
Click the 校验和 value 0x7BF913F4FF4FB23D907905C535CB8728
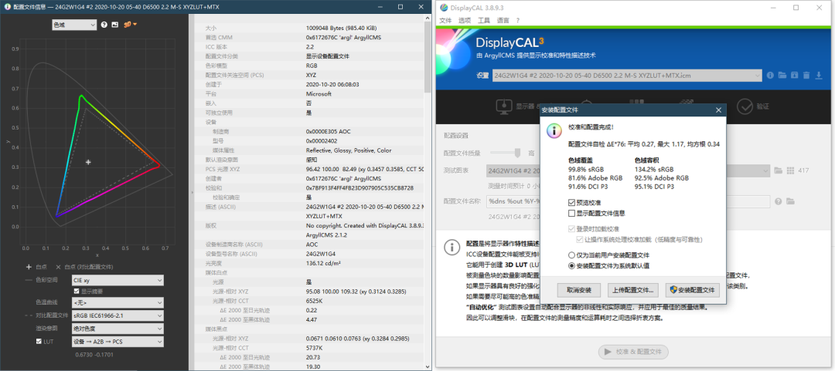coord(360,187)
